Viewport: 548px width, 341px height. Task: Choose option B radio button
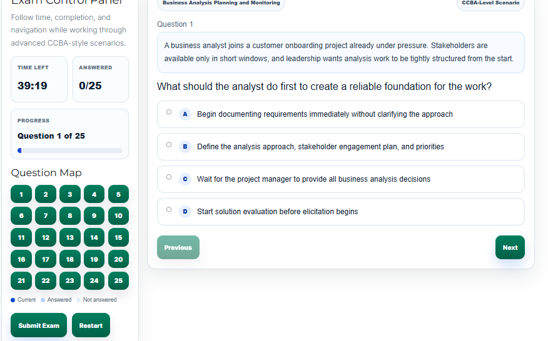pos(169,145)
